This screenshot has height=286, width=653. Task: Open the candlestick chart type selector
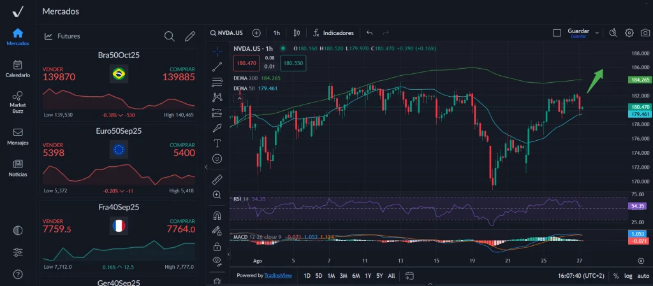(x=297, y=33)
